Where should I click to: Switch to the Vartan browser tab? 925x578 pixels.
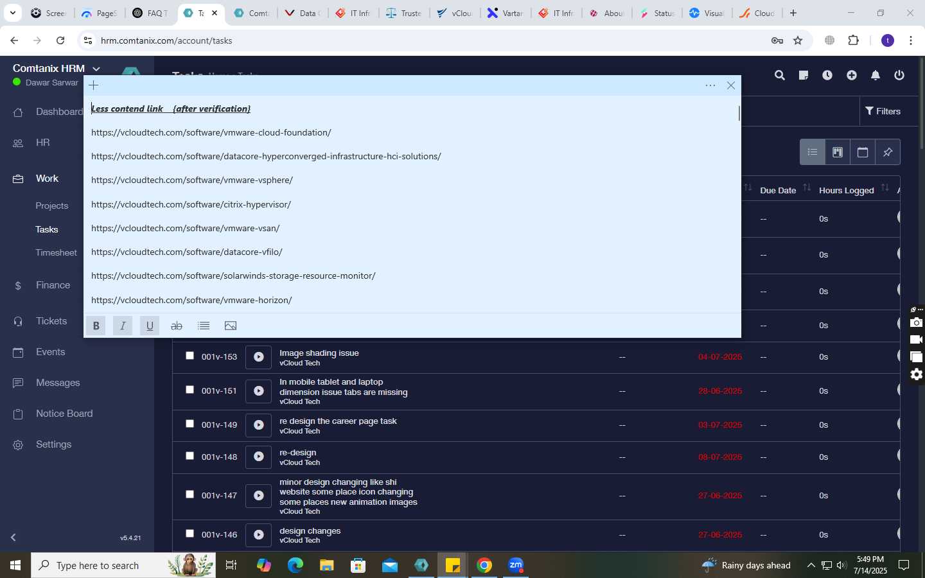tap(506, 13)
